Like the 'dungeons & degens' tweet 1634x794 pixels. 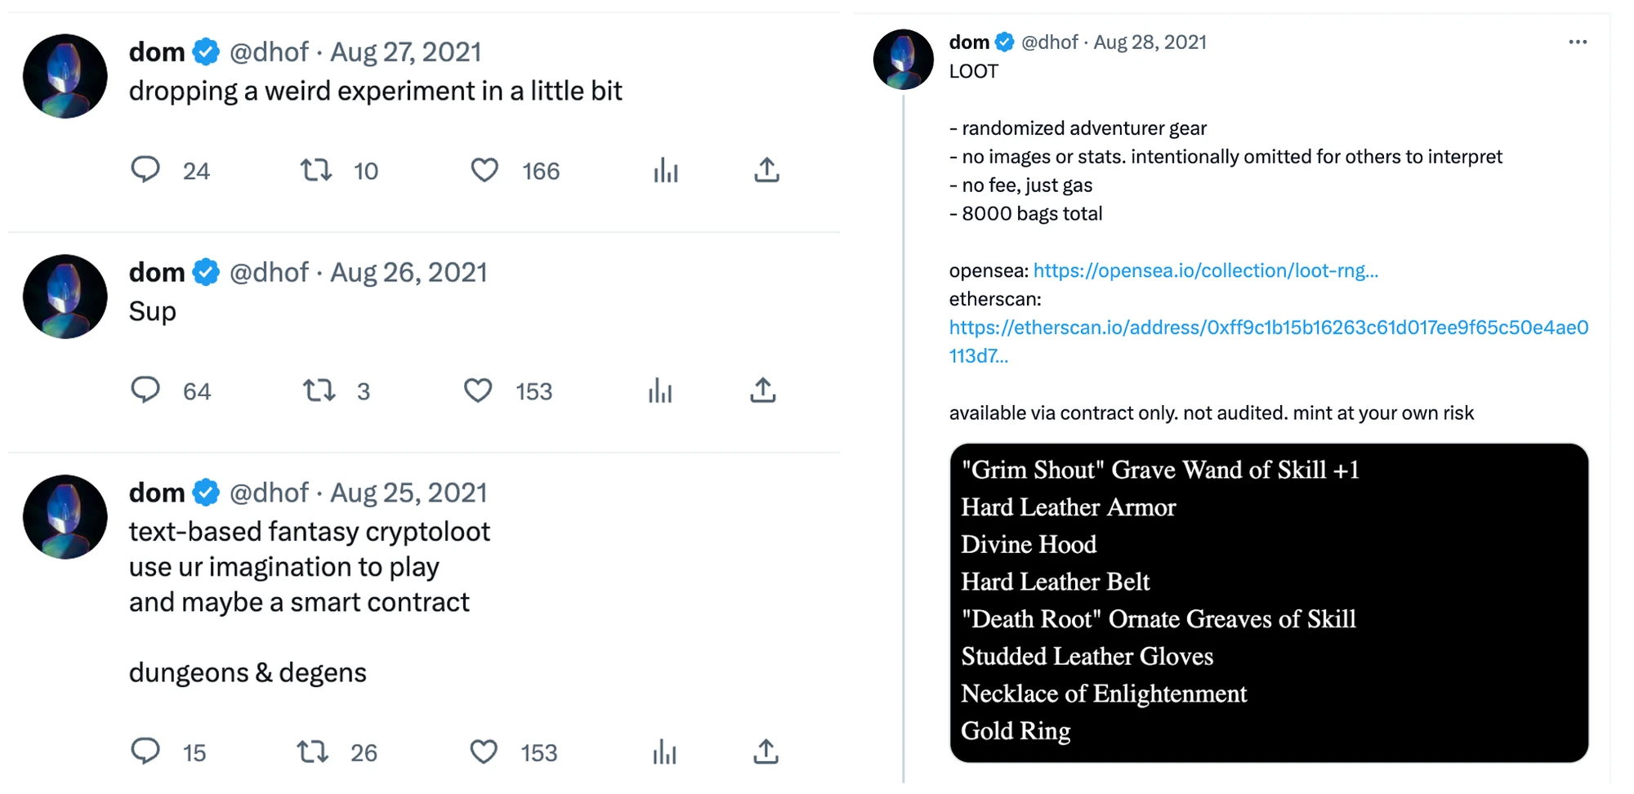pyautogui.click(x=484, y=751)
